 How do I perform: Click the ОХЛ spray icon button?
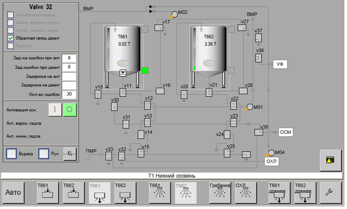coord(246,192)
